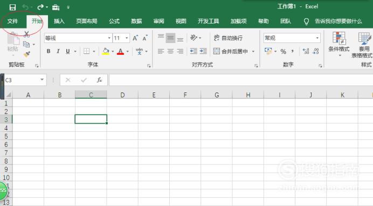Apply red font color A
The width and height of the screenshot is (373, 206).
click(x=121, y=51)
